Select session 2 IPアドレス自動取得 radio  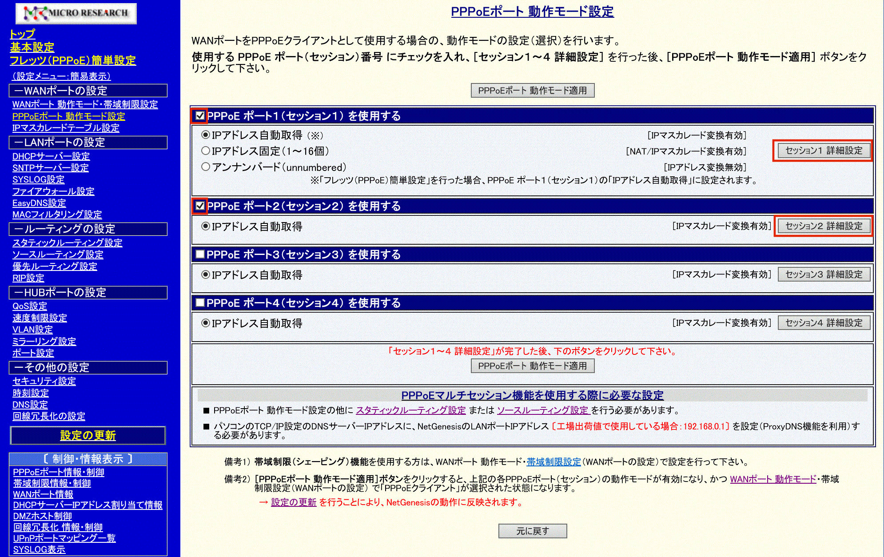pyautogui.click(x=206, y=226)
